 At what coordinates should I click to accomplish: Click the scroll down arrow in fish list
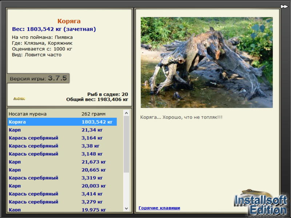126,208
